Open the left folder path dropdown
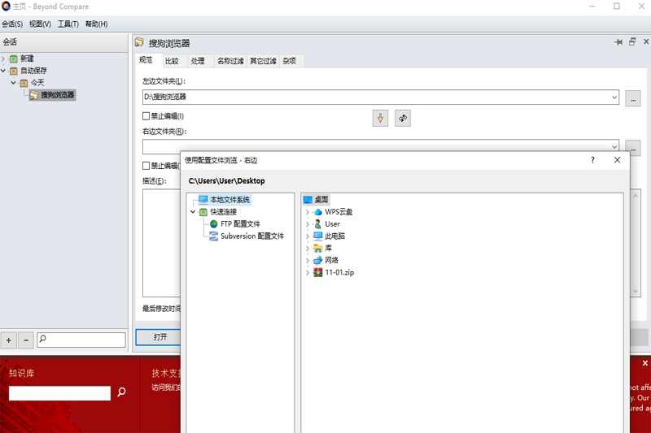This screenshot has height=433, width=651. [x=614, y=97]
